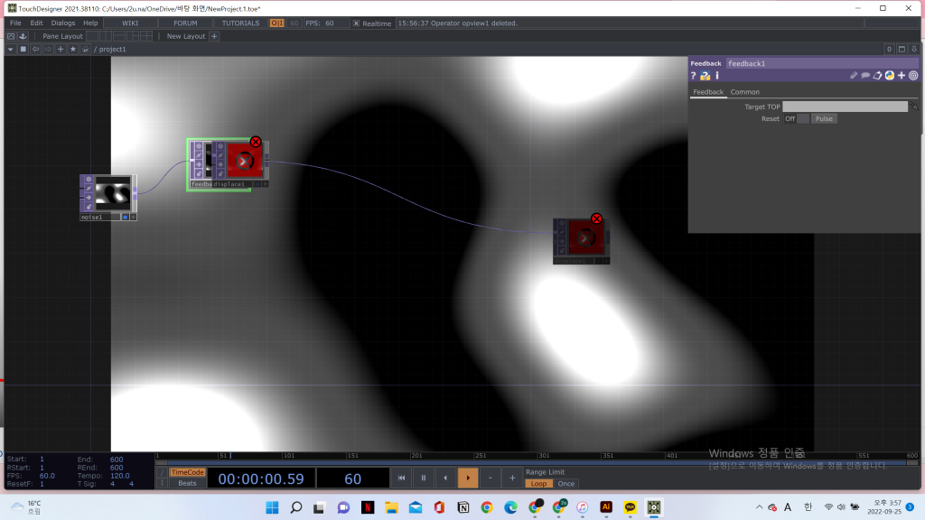Click the timeline frame ruler near frame 101
925x520 pixels.
point(287,456)
